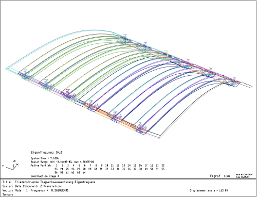
Task: Click the Y axis label of coordinate triad
Action: click(x=3, y=166)
